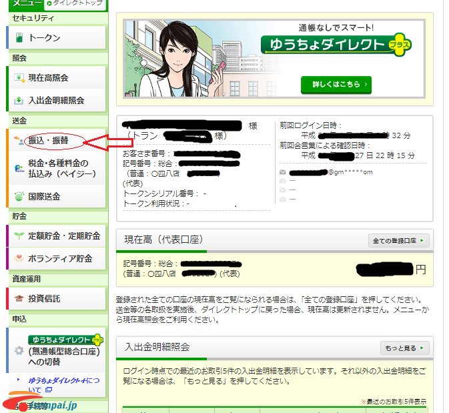Open ボランティア貯金 menu item
449x413 pixels.
[x=57, y=259]
